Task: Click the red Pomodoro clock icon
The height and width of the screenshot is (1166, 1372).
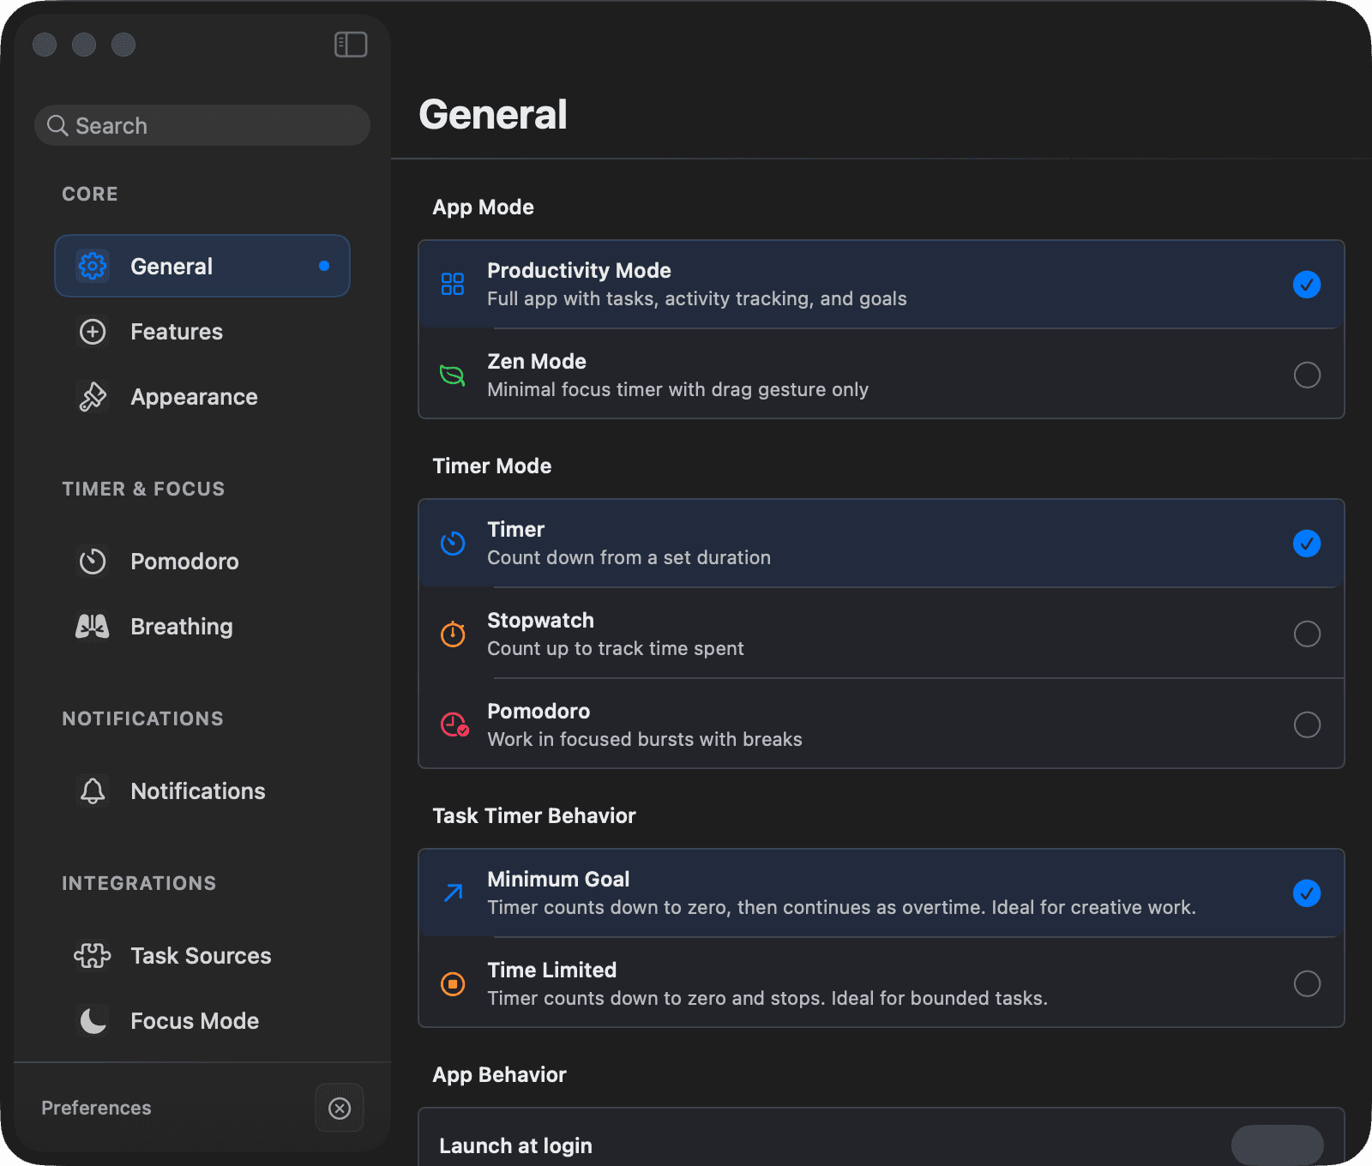Action: tap(454, 724)
